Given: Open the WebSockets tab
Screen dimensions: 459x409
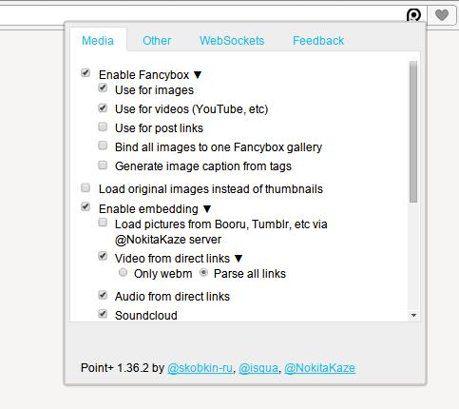Looking at the screenshot, I should (x=232, y=41).
